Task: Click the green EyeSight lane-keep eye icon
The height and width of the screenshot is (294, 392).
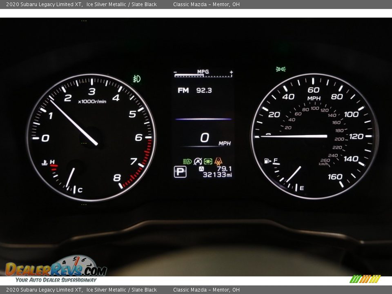Action: pos(208,162)
